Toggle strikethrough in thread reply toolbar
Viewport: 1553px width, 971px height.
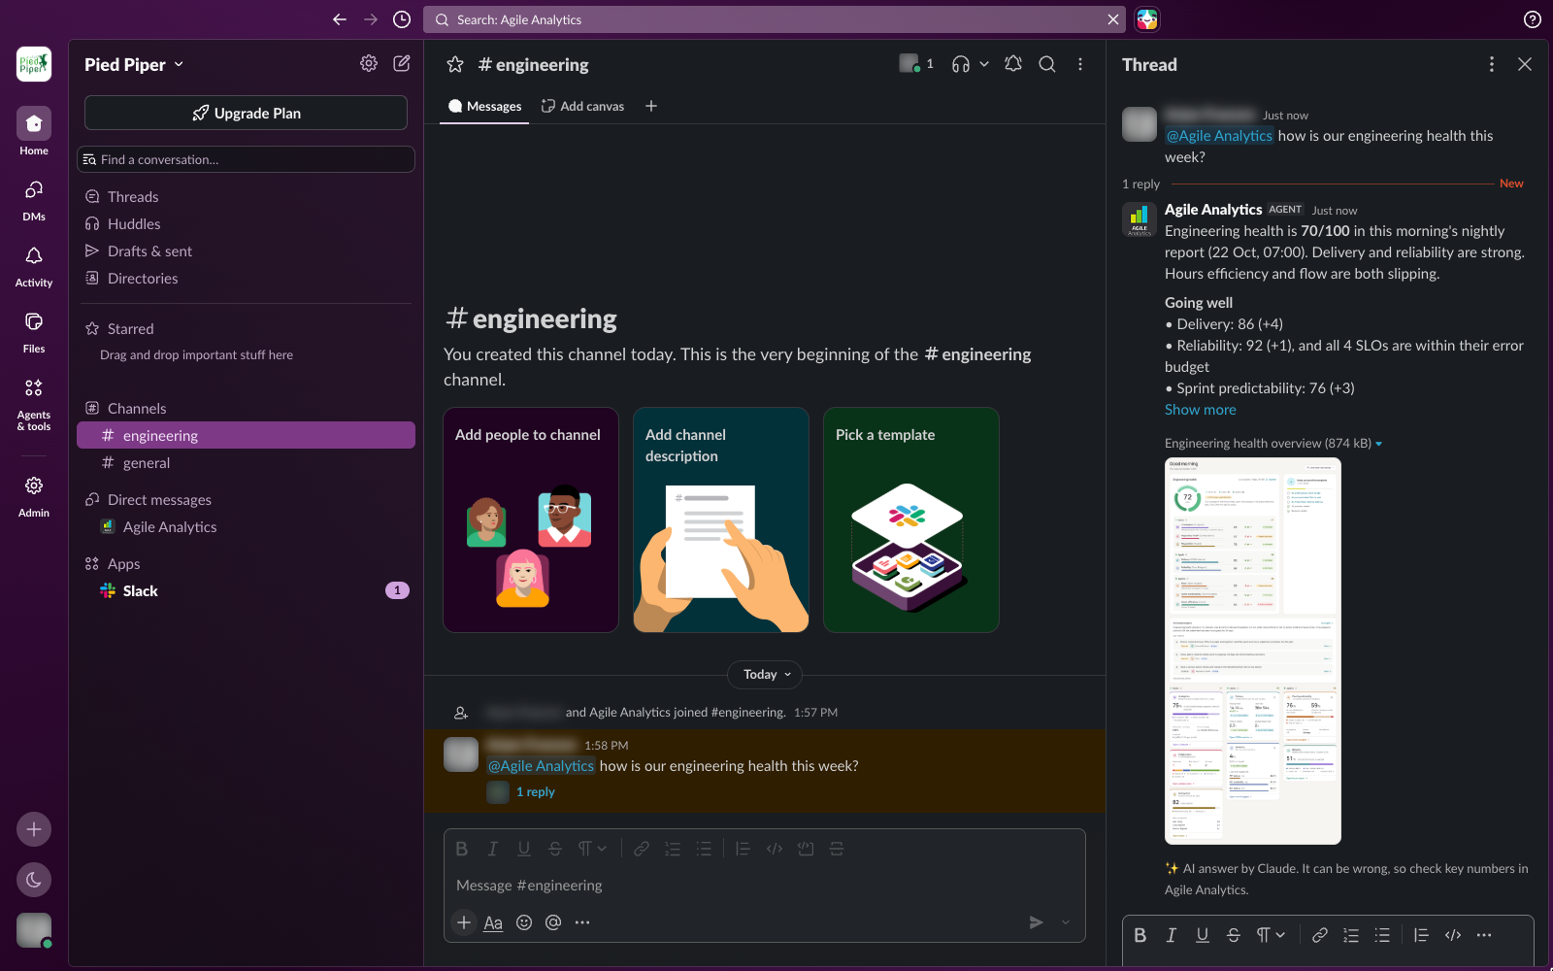click(1234, 935)
